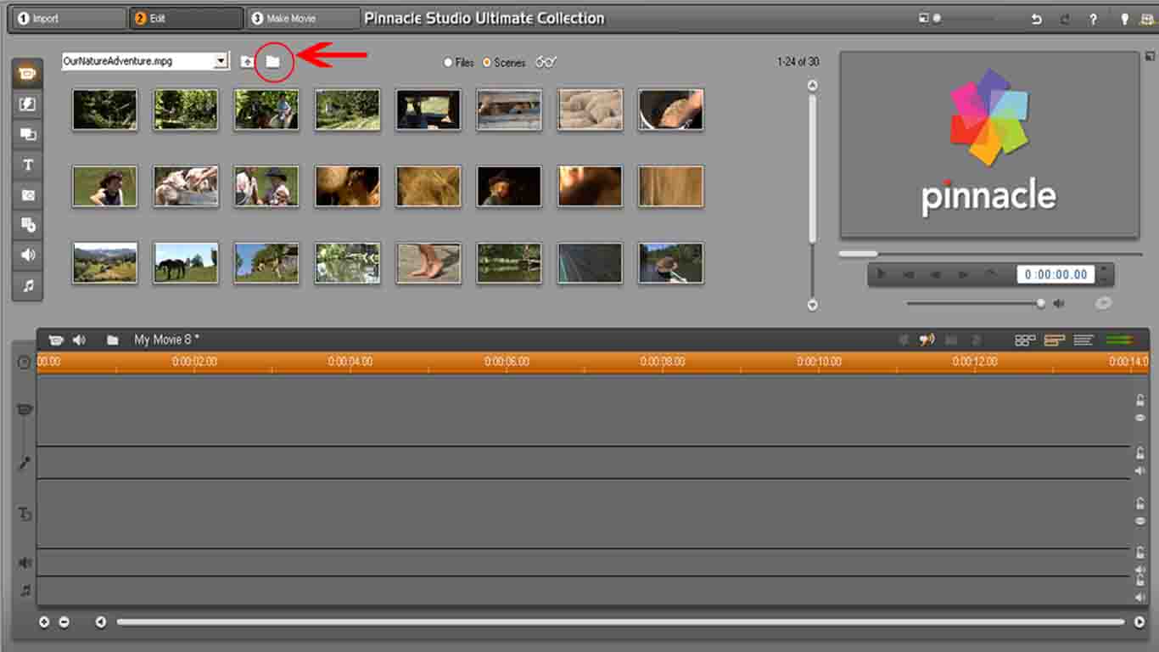
Task: Switch the movie window to Timeline view
Action: pos(1055,340)
